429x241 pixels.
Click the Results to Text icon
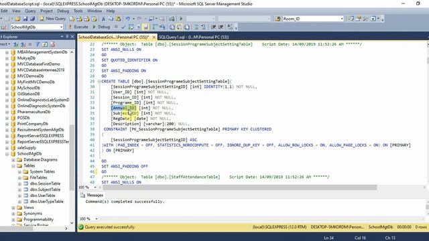click(x=172, y=27)
